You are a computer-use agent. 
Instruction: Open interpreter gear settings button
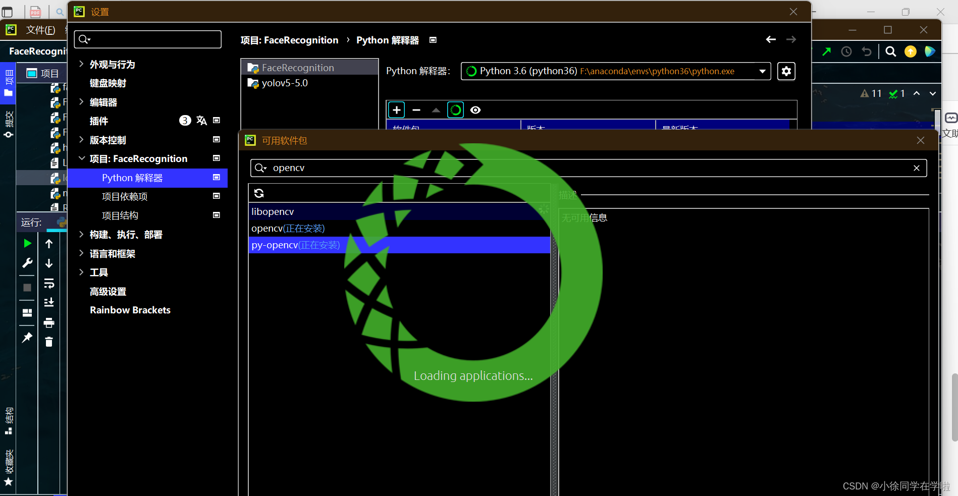[786, 71]
